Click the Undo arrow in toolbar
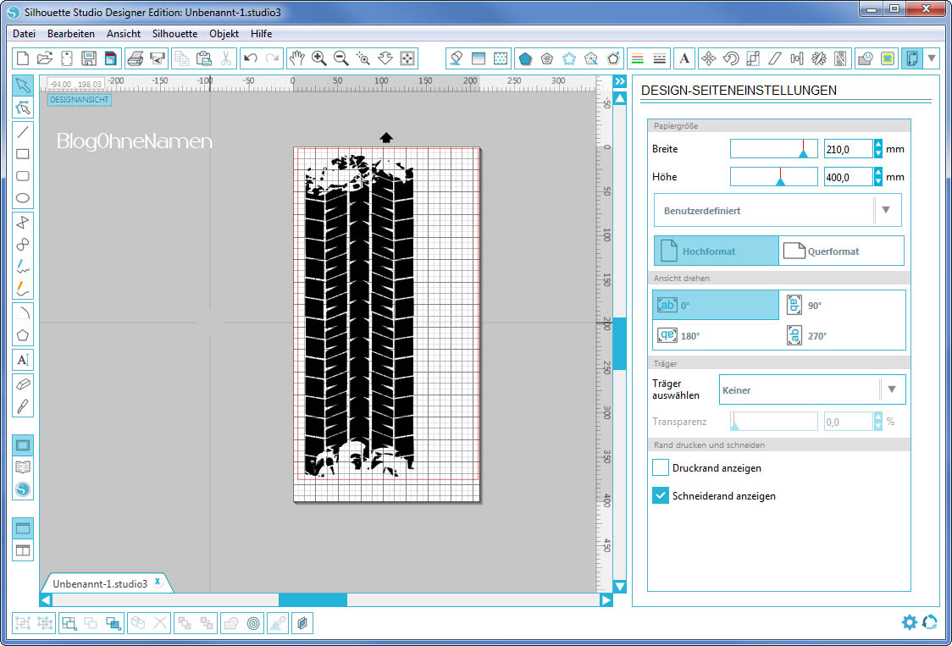Image resolution: width=952 pixels, height=646 pixels. pyautogui.click(x=250, y=58)
